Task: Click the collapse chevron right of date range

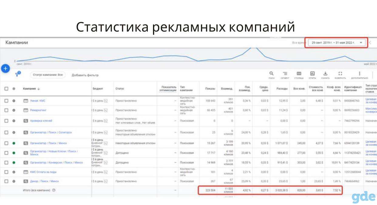Action: pyautogui.click(x=370, y=43)
